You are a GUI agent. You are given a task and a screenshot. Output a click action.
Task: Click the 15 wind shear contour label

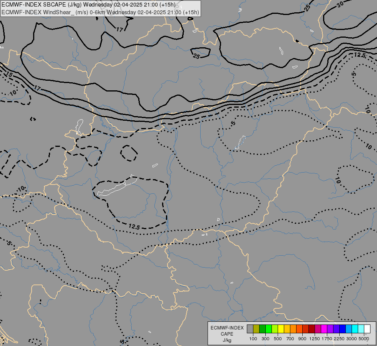pyautogui.click(x=8, y=74)
